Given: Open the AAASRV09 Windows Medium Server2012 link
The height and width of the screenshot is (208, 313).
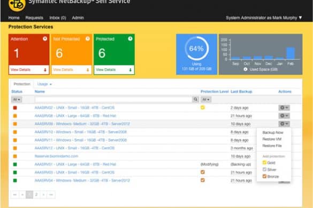Looking at the screenshot, I should pos(82,124).
